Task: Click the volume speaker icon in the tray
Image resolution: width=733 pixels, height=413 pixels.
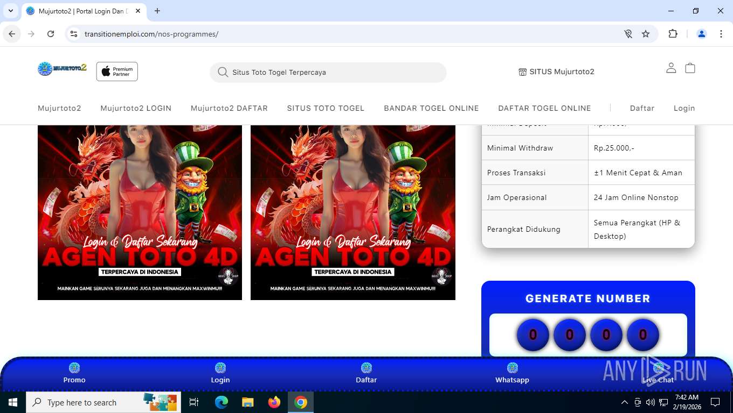Action: [650, 402]
